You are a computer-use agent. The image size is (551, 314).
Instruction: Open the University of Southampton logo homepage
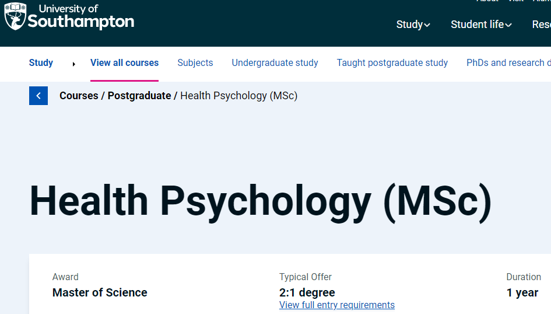pos(69,16)
